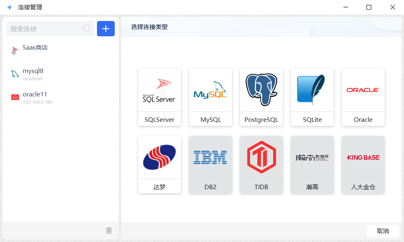Click the SQLServer text label
Screen dimensions: 404x242
pos(160,119)
